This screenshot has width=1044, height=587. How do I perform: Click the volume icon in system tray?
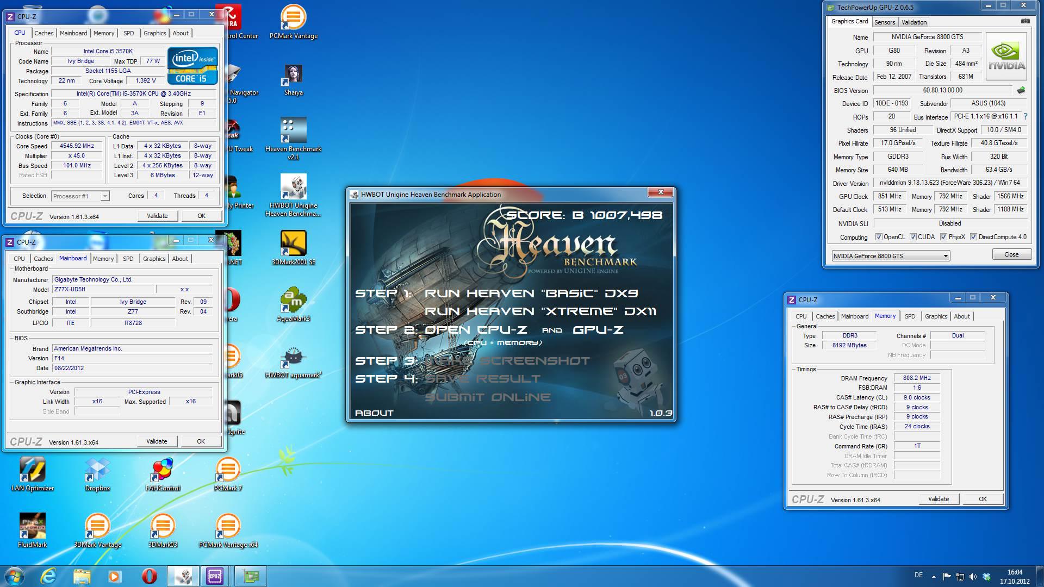click(x=973, y=577)
